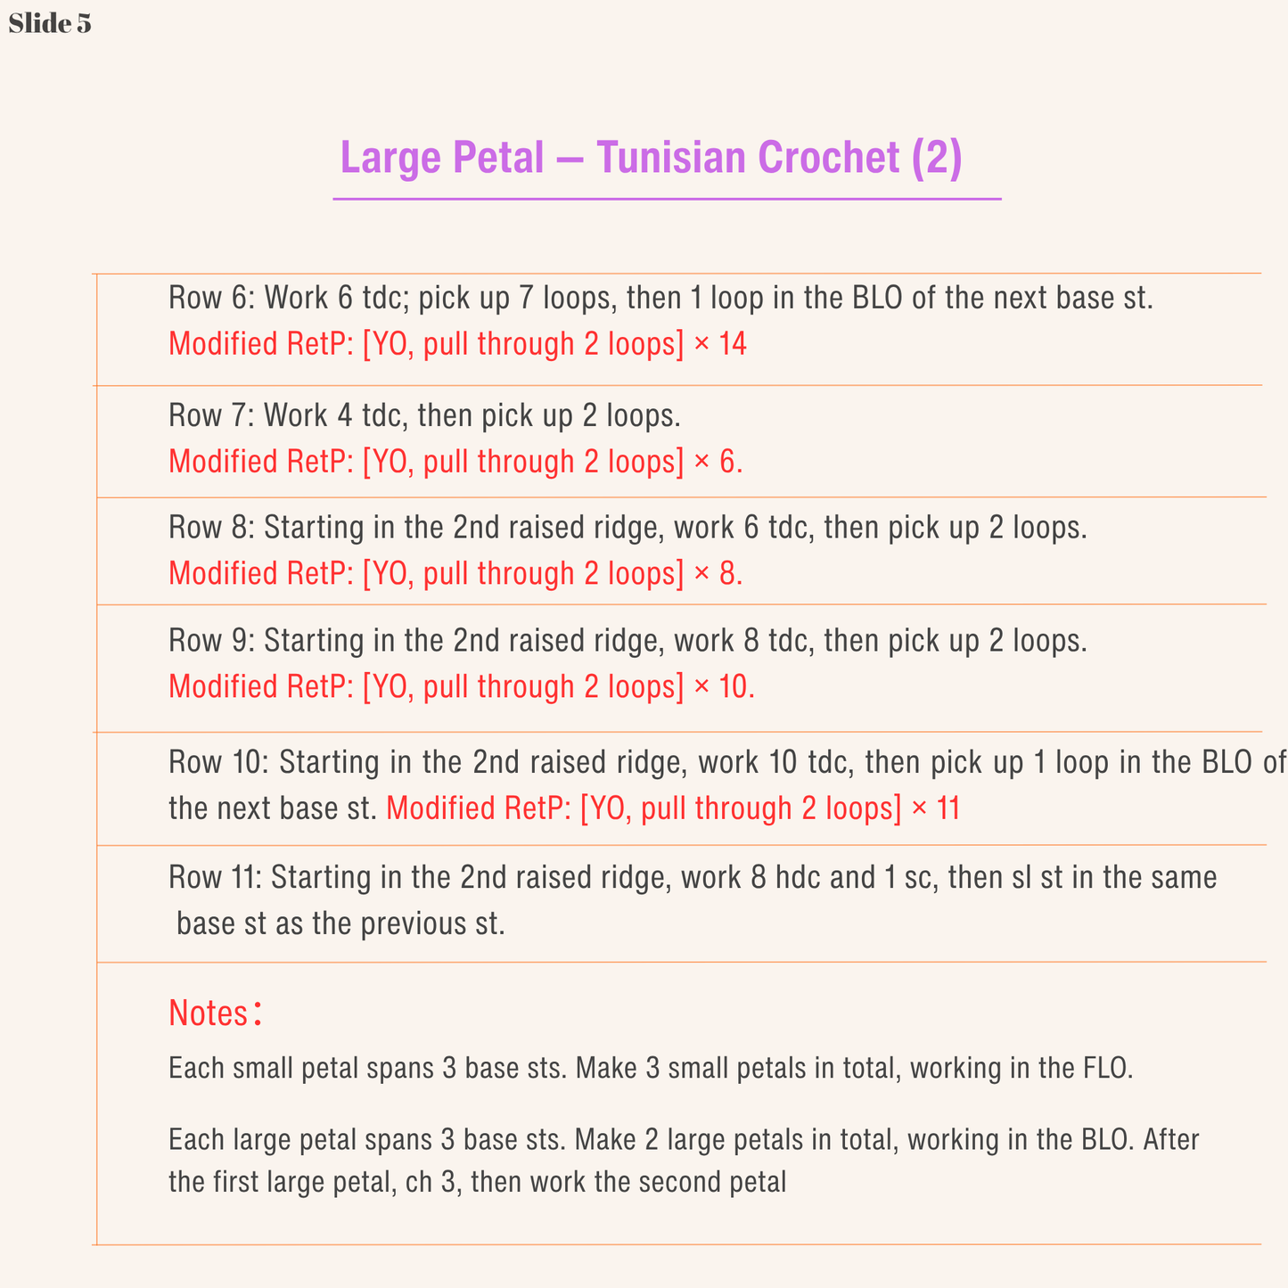The height and width of the screenshot is (1288, 1288).
Task: Select the Modified RetP × 10 red line
Action: click(x=462, y=687)
